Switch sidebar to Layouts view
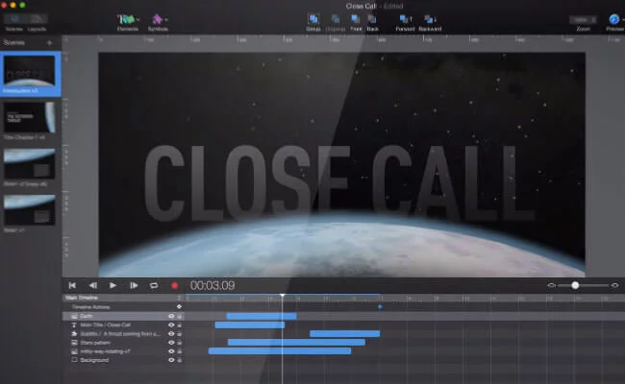The height and width of the screenshot is (384, 625). click(x=37, y=19)
